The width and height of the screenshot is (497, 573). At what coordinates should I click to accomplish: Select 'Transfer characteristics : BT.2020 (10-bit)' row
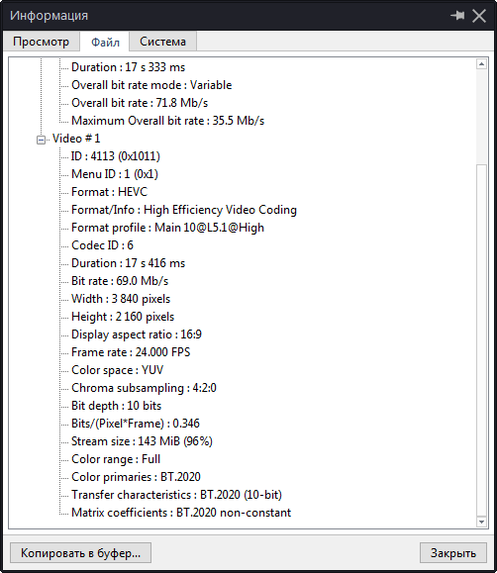[176, 495]
